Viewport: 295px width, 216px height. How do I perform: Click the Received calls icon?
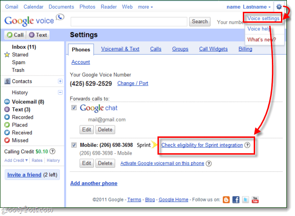(7, 133)
